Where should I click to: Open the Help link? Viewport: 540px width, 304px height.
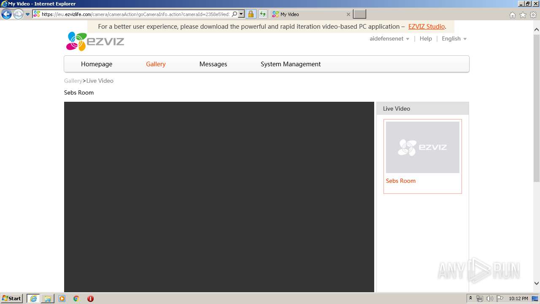426,39
